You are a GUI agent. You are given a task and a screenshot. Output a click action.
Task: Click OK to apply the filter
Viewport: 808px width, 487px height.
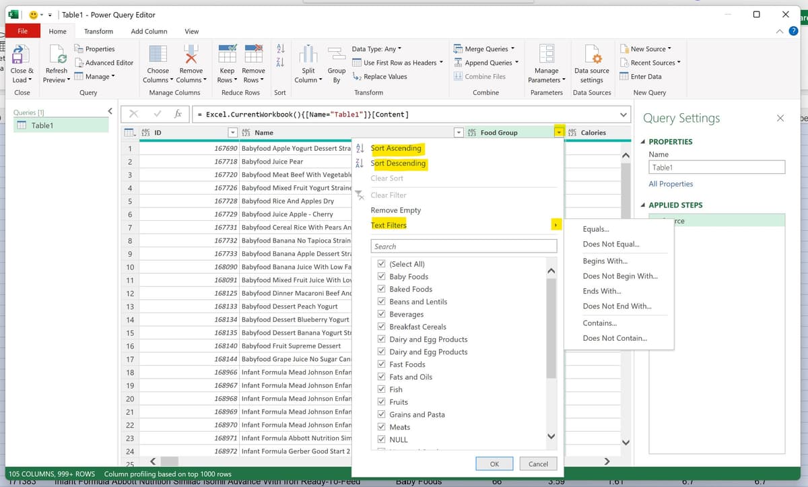[494, 463]
